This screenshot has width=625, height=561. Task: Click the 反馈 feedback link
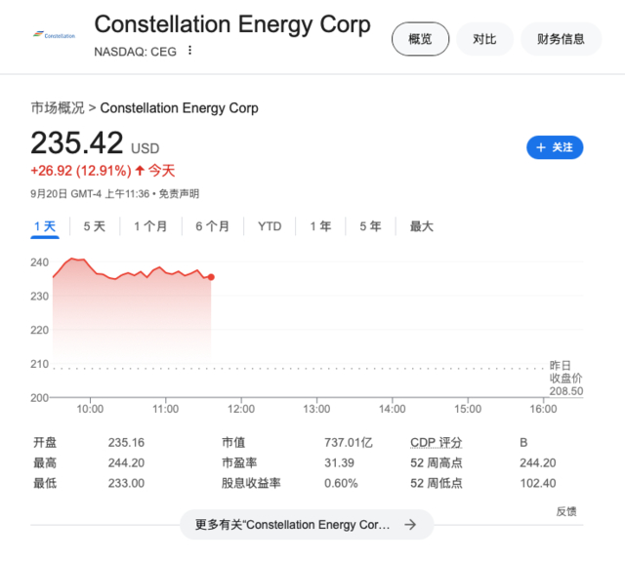coord(566,511)
